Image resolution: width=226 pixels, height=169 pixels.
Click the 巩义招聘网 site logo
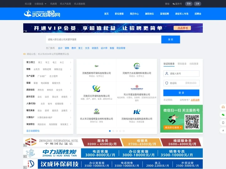(42, 14)
